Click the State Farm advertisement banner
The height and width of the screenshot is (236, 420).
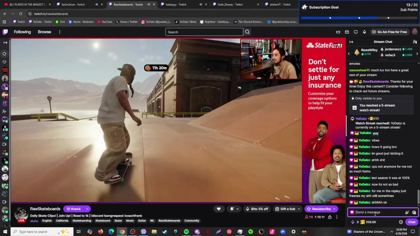(x=324, y=121)
